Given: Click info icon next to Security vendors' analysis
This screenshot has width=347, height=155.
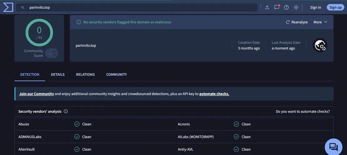Looking at the screenshot, I should (66, 111).
